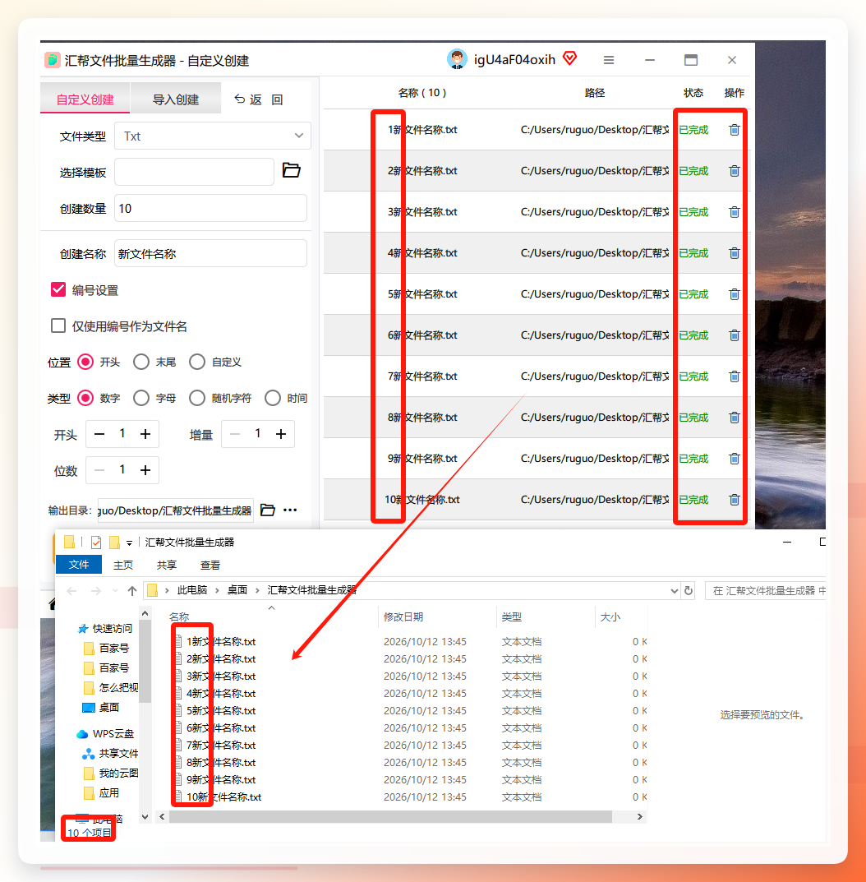Click the 创建数量 input field
The height and width of the screenshot is (882, 866).
click(x=211, y=208)
